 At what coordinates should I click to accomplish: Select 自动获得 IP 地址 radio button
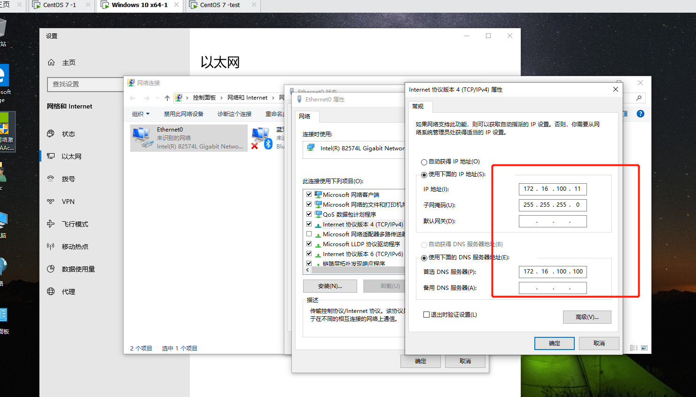424,161
